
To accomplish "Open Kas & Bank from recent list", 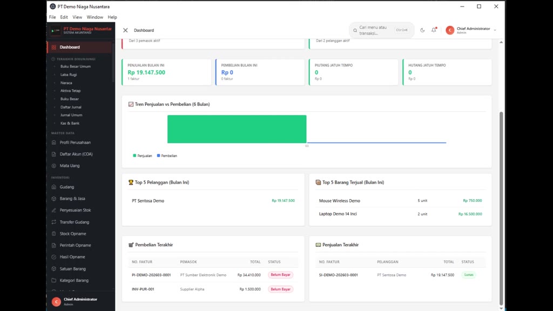I will click(70, 124).
